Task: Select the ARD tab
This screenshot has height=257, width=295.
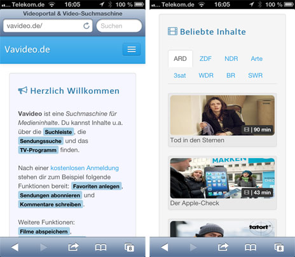Action: pyautogui.click(x=180, y=58)
